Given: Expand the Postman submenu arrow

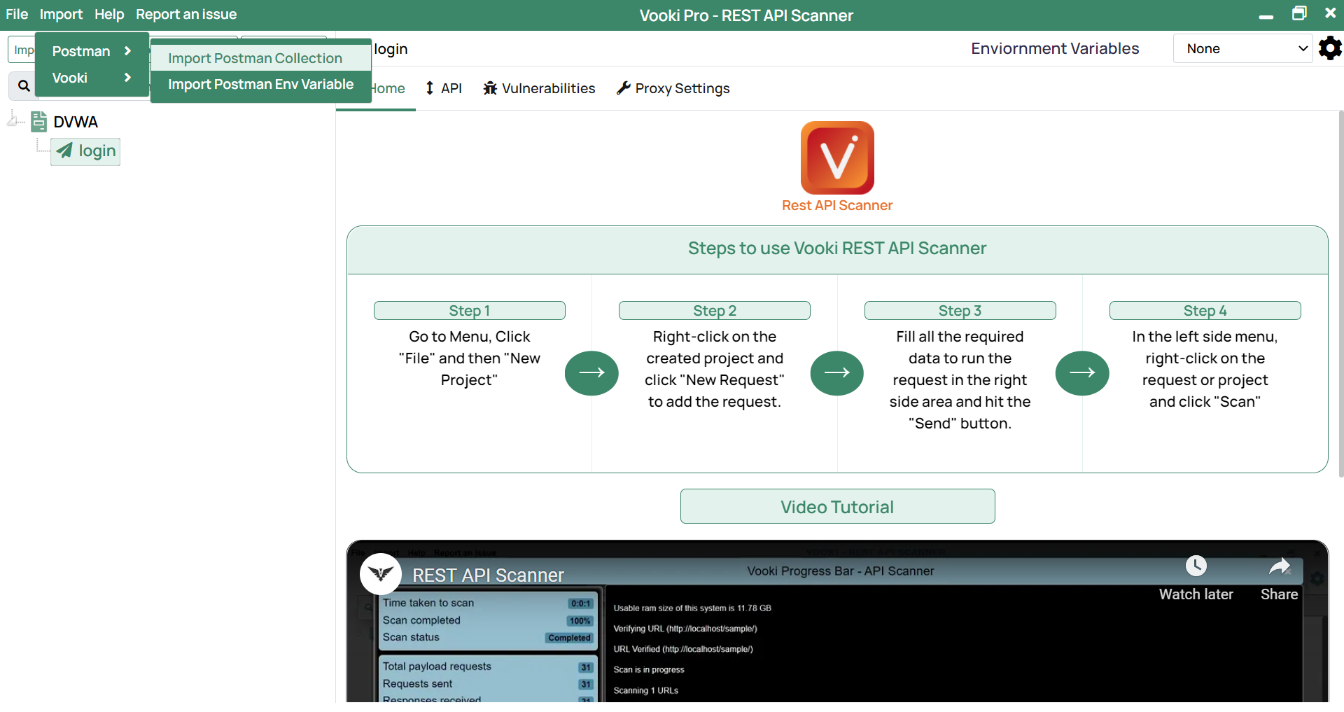Looking at the screenshot, I should tap(127, 50).
